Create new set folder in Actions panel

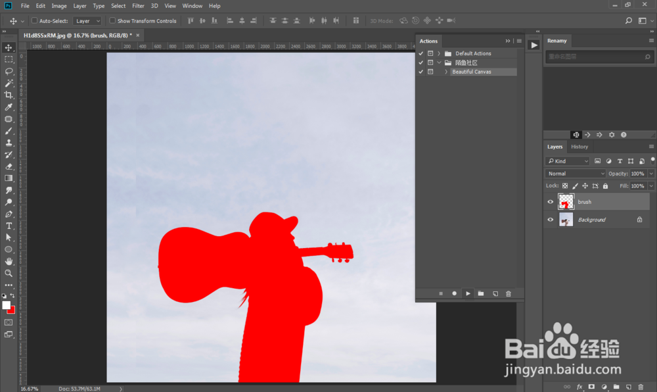click(x=481, y=293)
